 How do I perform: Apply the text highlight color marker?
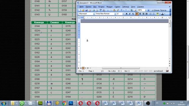click(x=157, y=14)
